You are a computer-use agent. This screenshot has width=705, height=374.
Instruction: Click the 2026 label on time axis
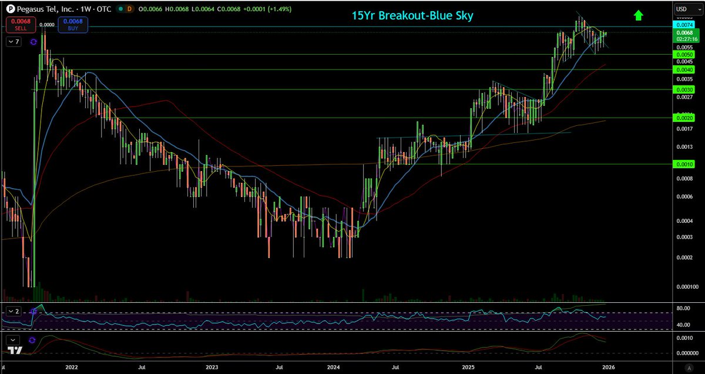pyautogui.click(x=608, y=366)
